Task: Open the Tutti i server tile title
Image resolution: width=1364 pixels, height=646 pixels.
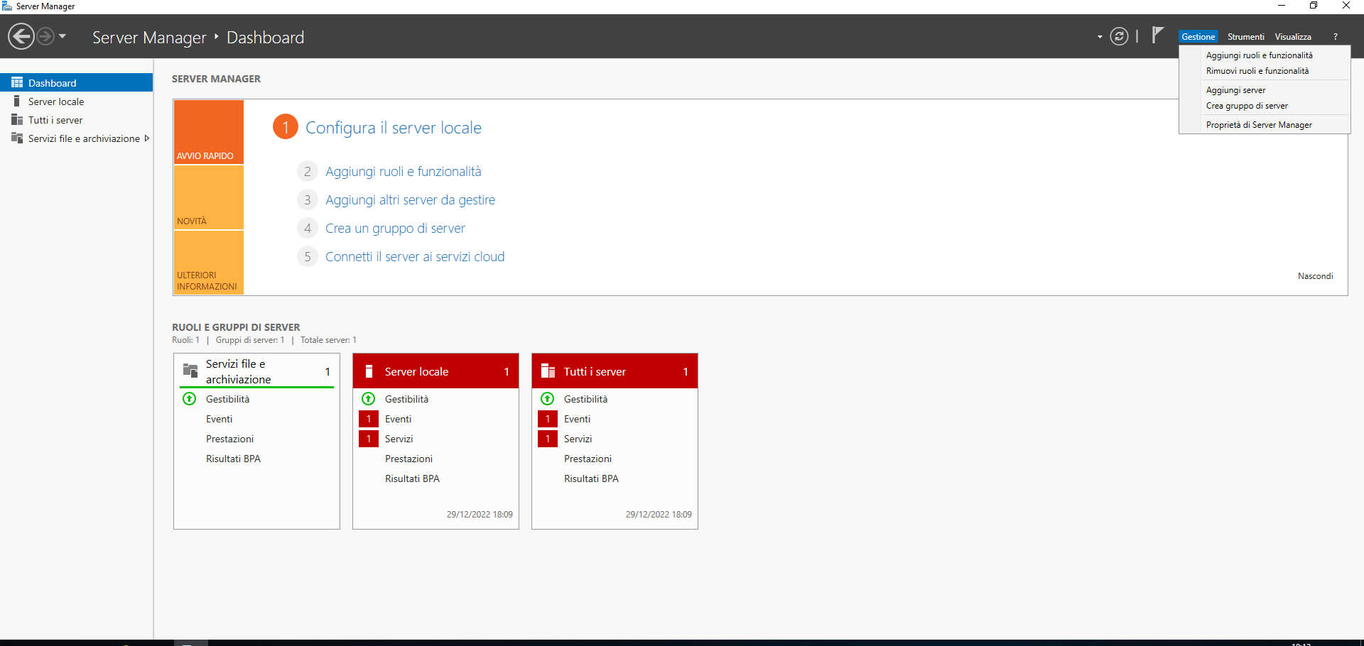Action: coord(595,371)
